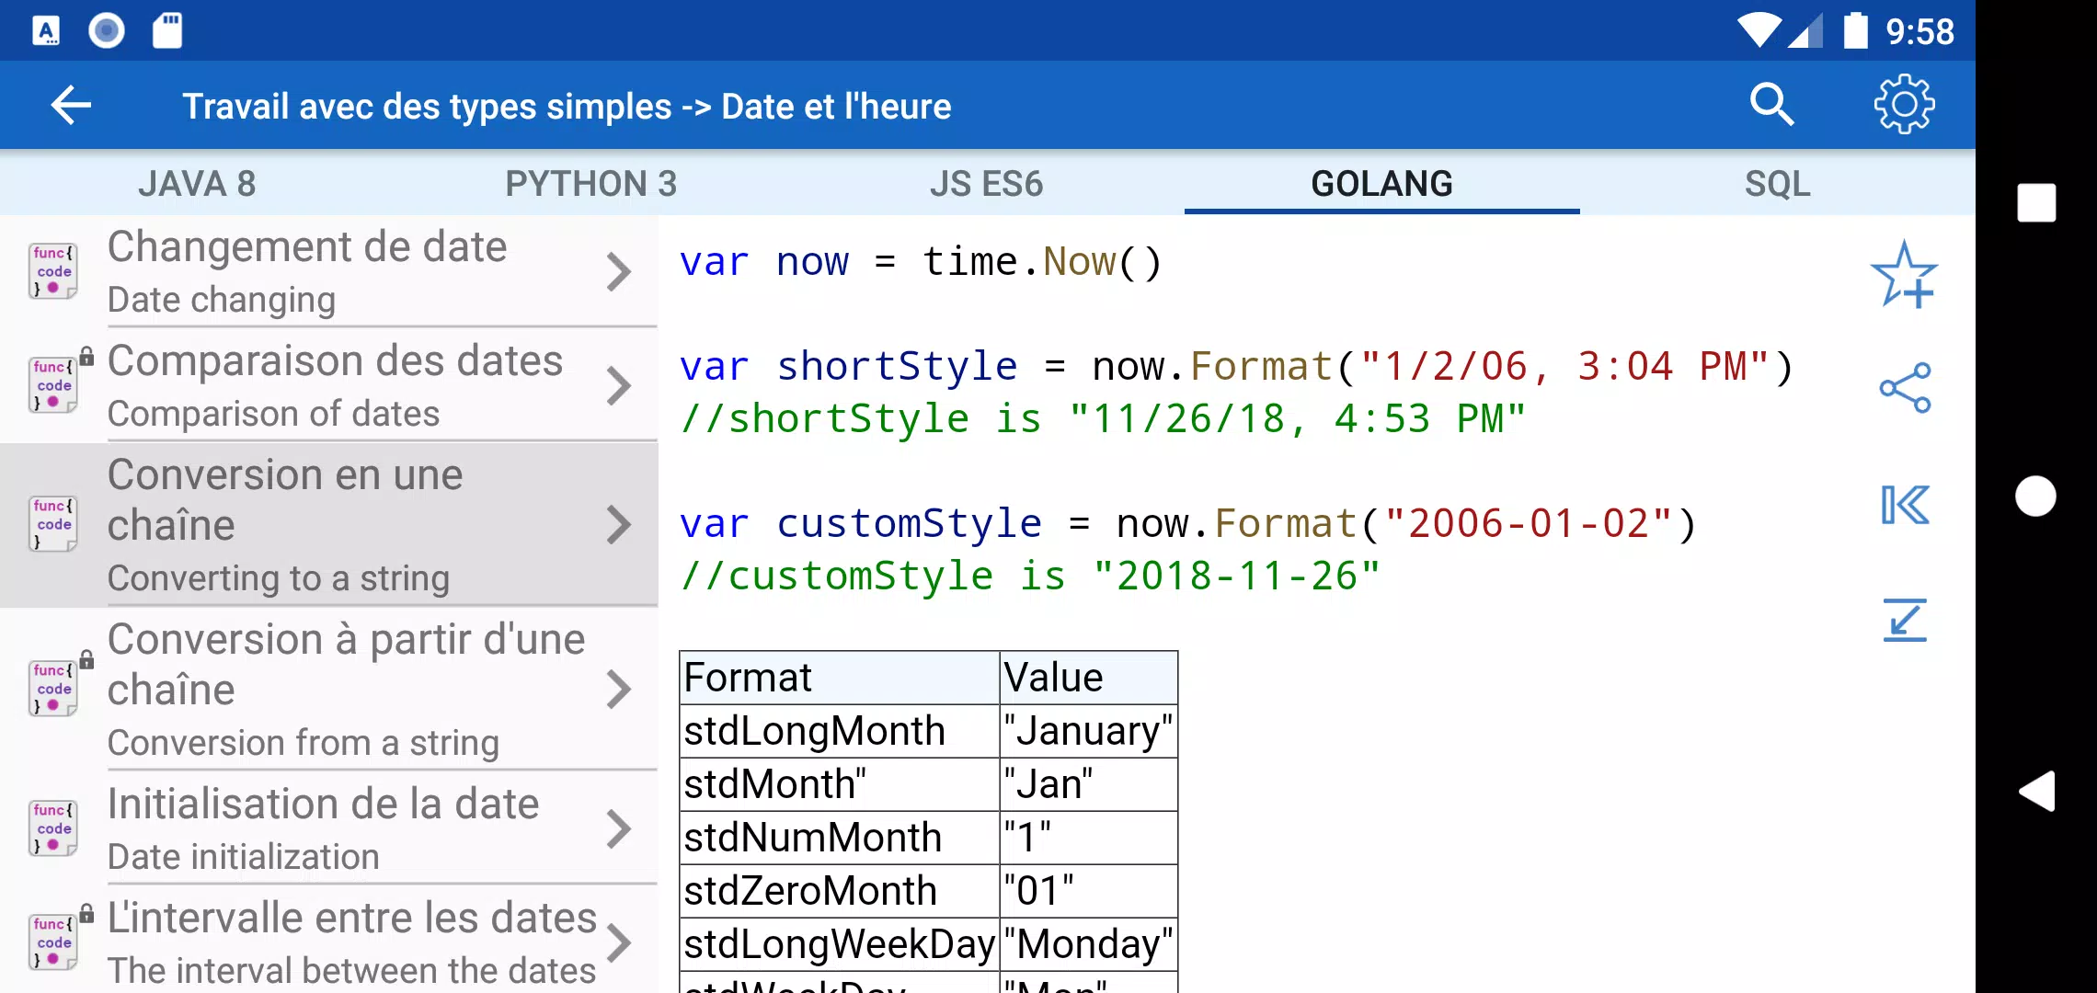Image resolution: width=2097 pixels, height=993 pixels.
Task: Tap the shortStyle Format code line
Action: pyautogui.click(x=1237, y=367)
